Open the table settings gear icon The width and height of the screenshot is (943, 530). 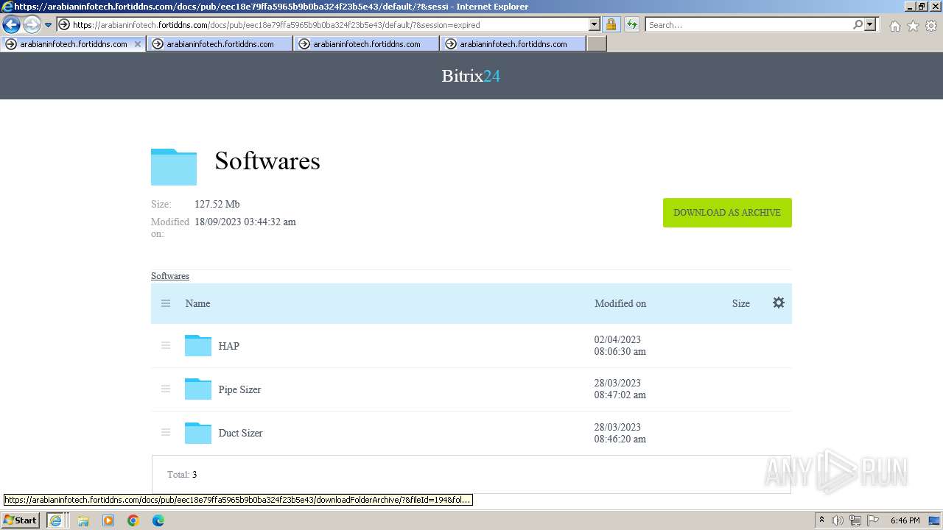779,303
